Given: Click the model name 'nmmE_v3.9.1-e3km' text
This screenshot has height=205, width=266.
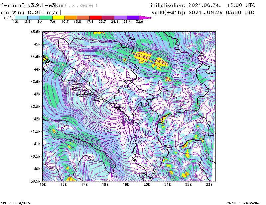Looking at the screenshot, I should tap(36, 5).
